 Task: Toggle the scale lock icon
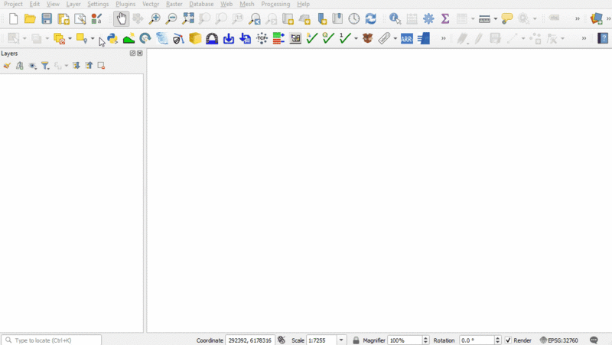point(356,340)
